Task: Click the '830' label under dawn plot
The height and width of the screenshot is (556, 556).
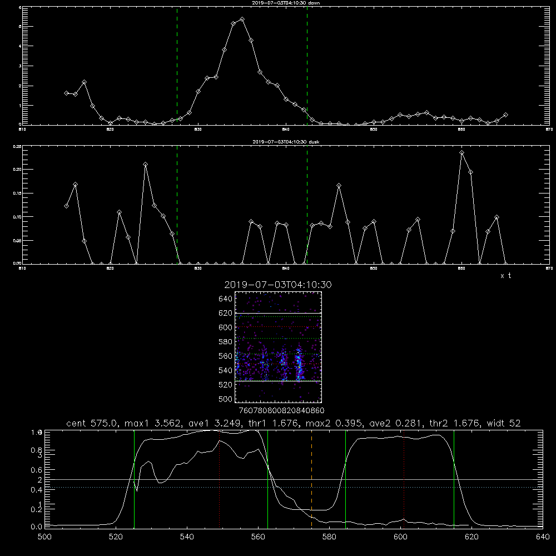Action: [198, 130]
